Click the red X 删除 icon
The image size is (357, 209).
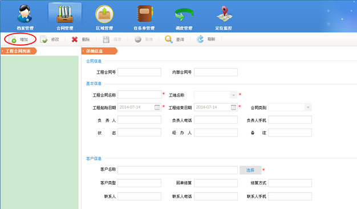tap(75, 39)
